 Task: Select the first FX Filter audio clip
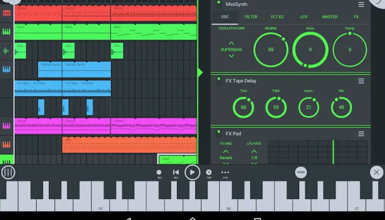[38, 89]
